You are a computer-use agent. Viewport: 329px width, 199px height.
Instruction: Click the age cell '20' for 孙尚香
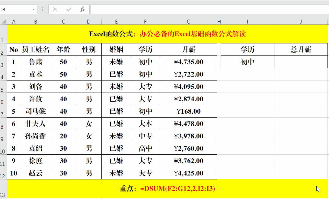63,136
